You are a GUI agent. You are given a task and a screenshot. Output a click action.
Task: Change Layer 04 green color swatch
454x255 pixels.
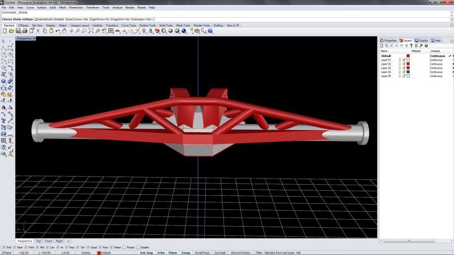point(408,72)
